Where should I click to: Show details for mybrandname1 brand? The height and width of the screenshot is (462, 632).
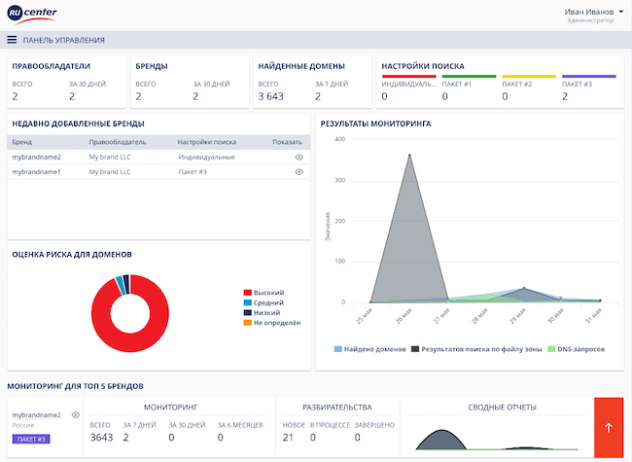tap(299, 172)
